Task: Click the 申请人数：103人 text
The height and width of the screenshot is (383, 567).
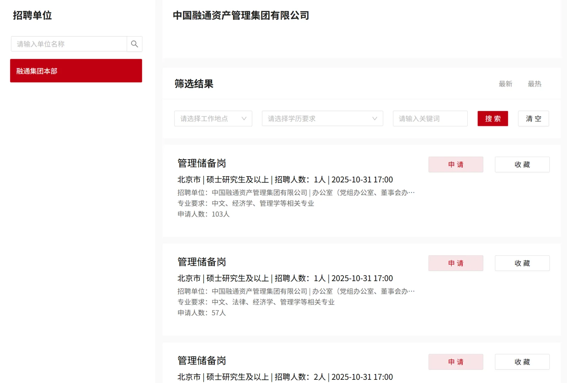Action: click(x=203, y=214)
